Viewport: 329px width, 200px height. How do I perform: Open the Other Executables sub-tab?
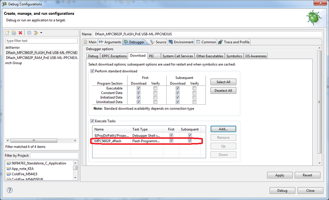click(209, 56)
